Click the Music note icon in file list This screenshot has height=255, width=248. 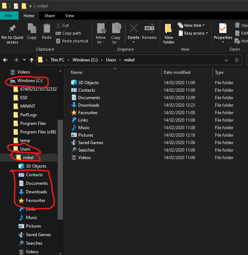coord(74,127)
